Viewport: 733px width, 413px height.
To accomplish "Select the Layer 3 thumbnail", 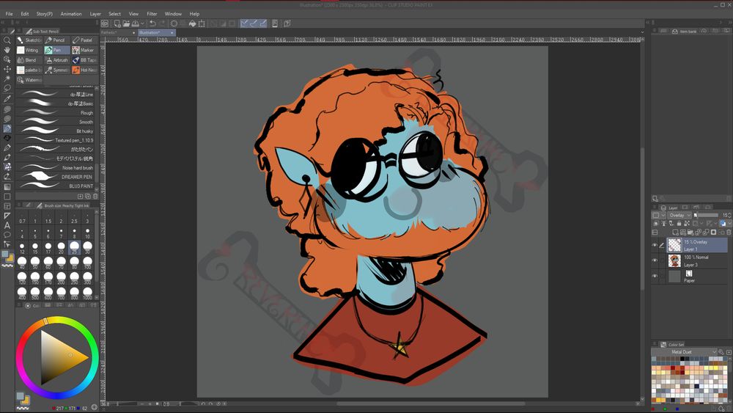I will coord(674,260).
